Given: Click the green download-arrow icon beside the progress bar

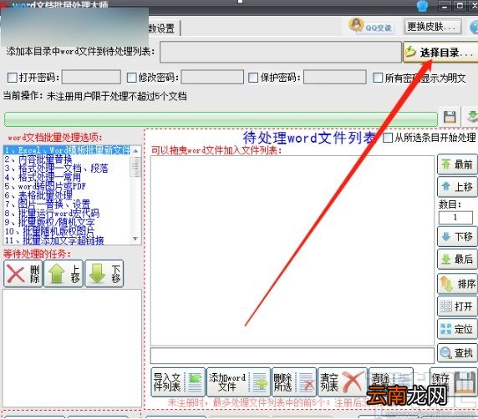Looking at the screenshot, I should [x=471, y=117].
